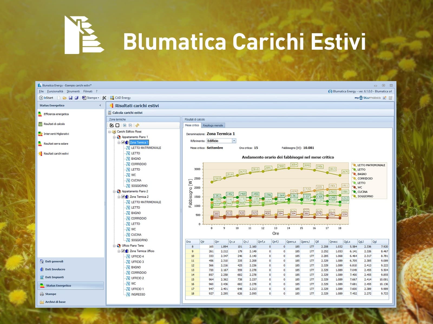
Task: Open the Dati Impianti section
Action: 52,277
